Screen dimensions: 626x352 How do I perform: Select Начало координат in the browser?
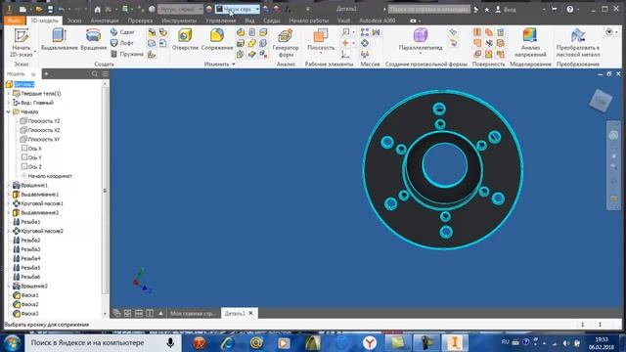(x=46, y=176)
